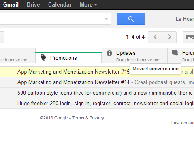Open the Gmail link in top bar

(11, 4)
